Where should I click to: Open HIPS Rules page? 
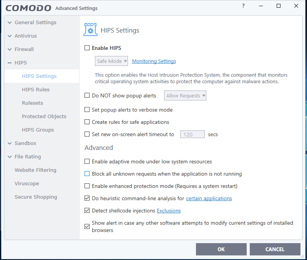pos(36,89)
